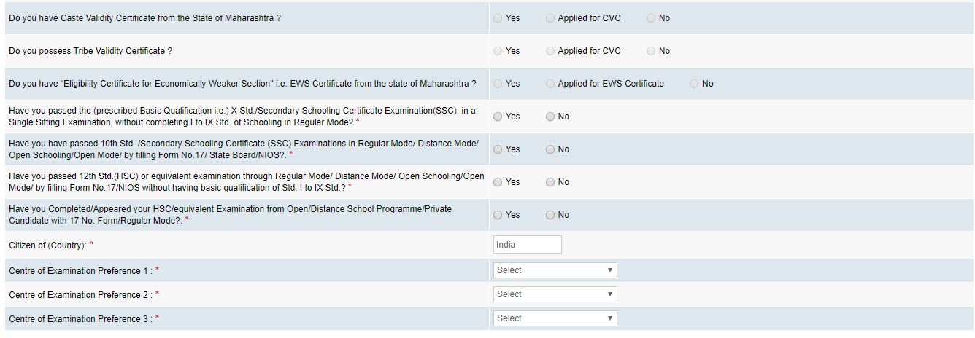Open Centre of Examination Preference 1 dropdown
The height and width of the screenshot is (338, 975).
point(555,270)
